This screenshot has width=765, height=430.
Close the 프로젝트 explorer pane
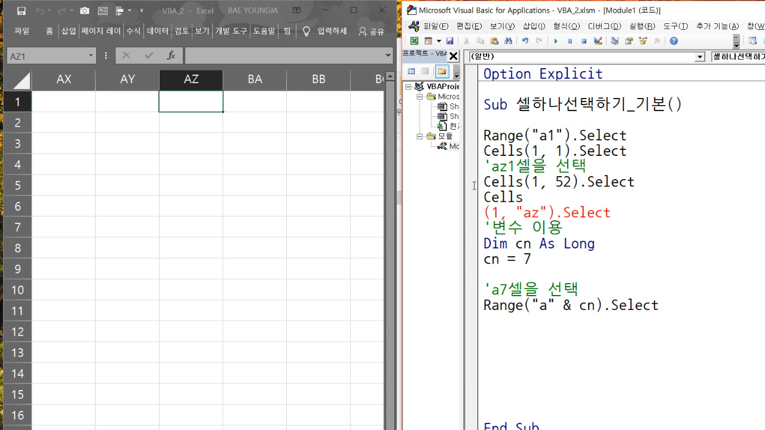(453, 56)
